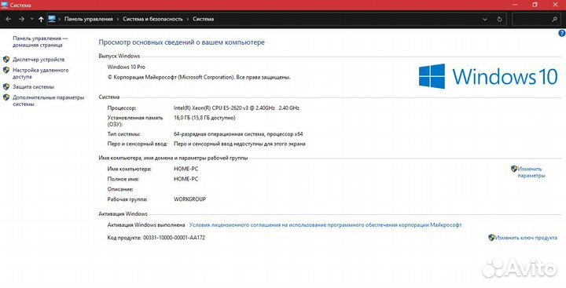Click shield icon beside Настройка удаленного доступа

(x=6, y=70)
